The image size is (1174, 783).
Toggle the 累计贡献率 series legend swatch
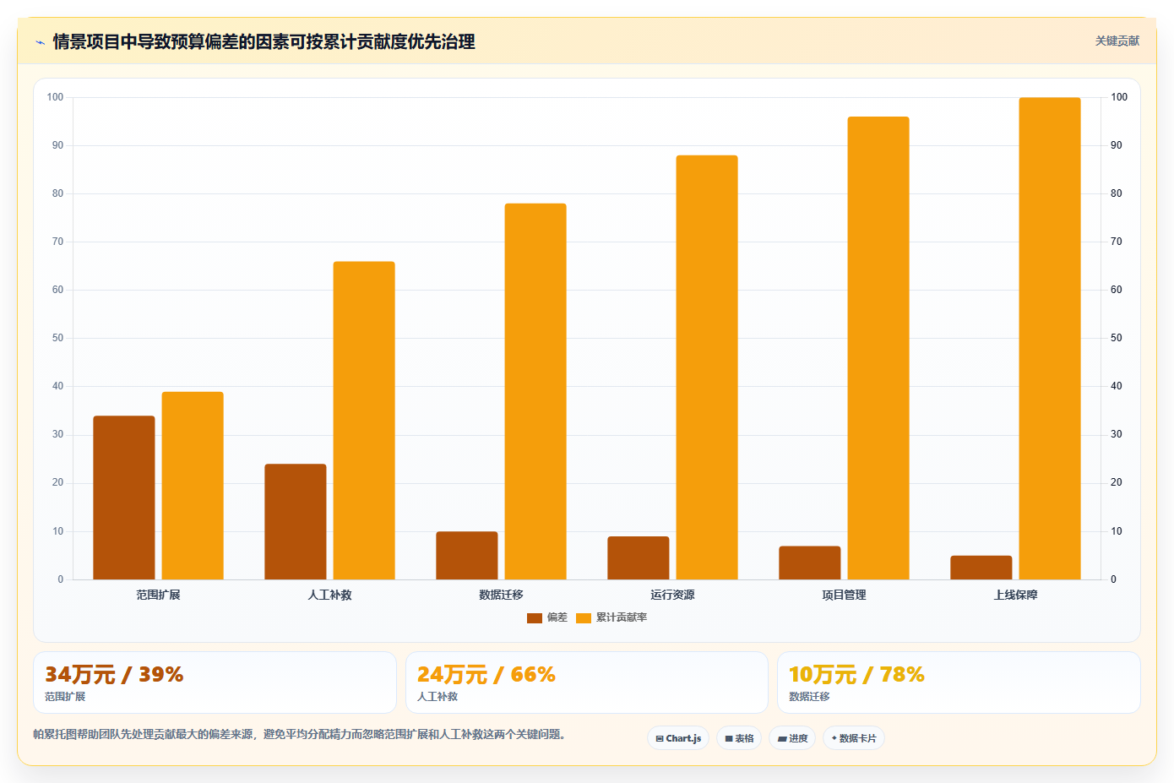584,617
